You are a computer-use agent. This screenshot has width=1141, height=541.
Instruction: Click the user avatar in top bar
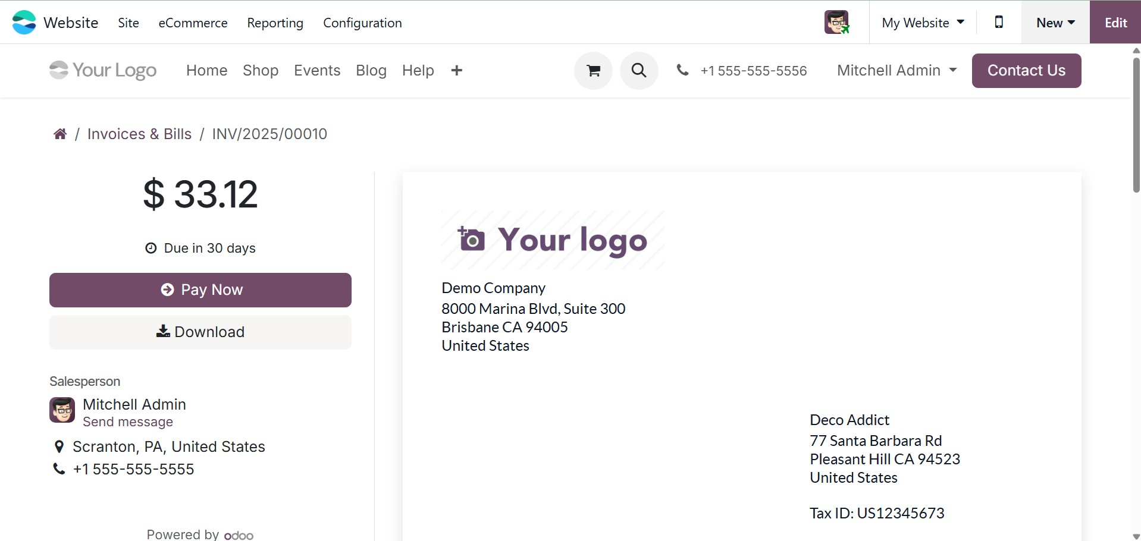[x=836, y=23]
